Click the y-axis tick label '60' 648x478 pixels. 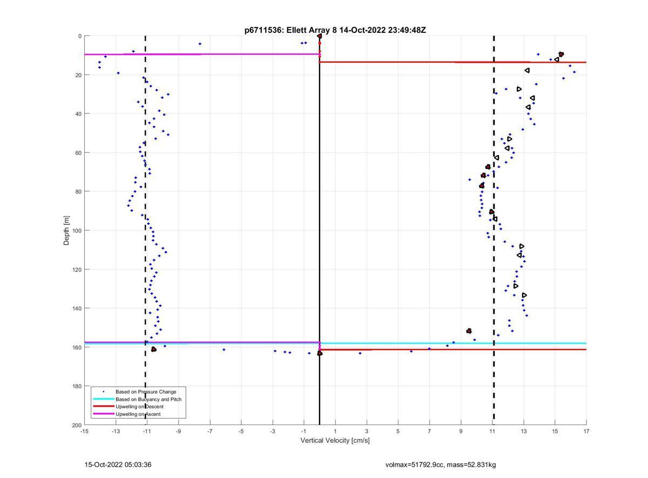point(78,153)
